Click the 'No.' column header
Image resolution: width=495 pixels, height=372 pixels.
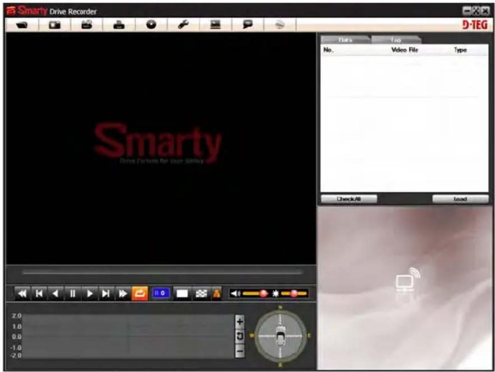328,50
